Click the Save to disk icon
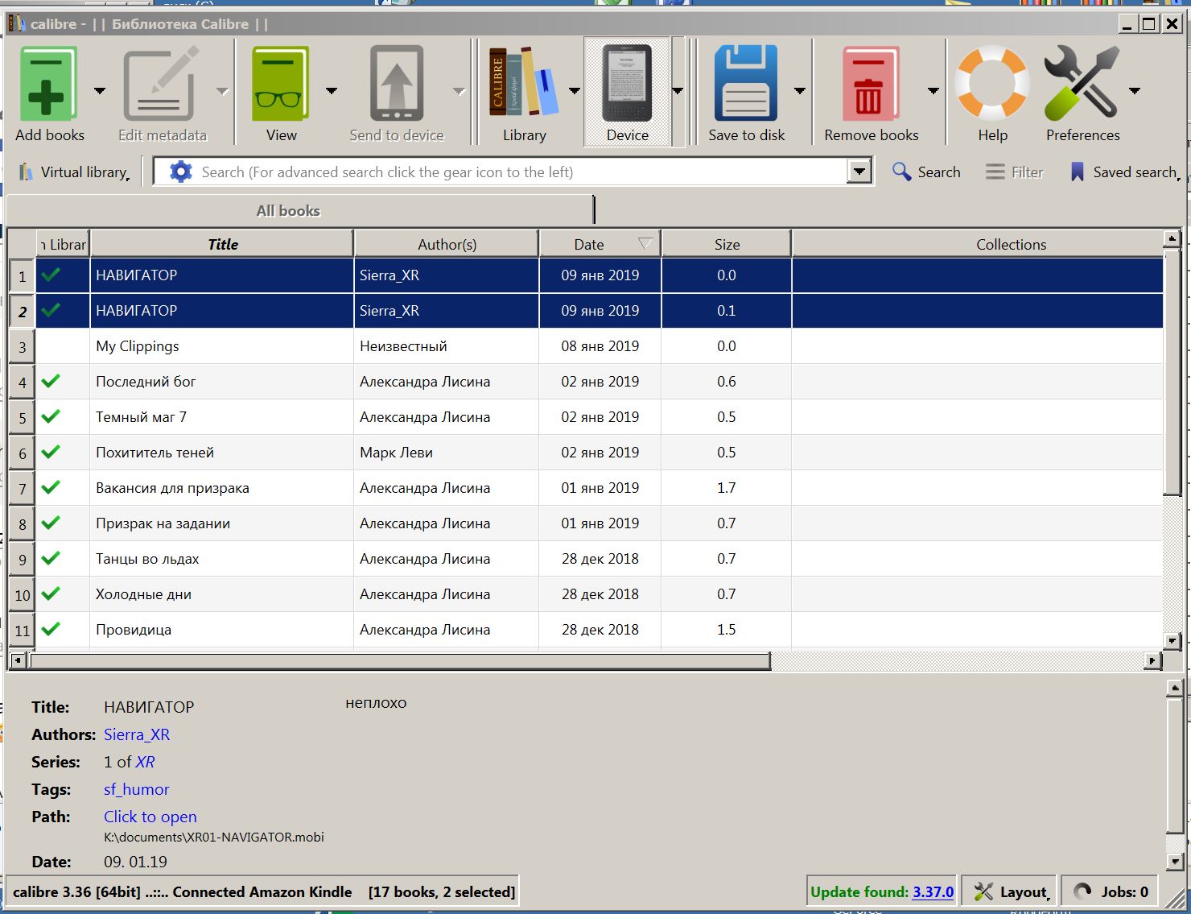Screen dimensions: 1191x914 [746, 85]
